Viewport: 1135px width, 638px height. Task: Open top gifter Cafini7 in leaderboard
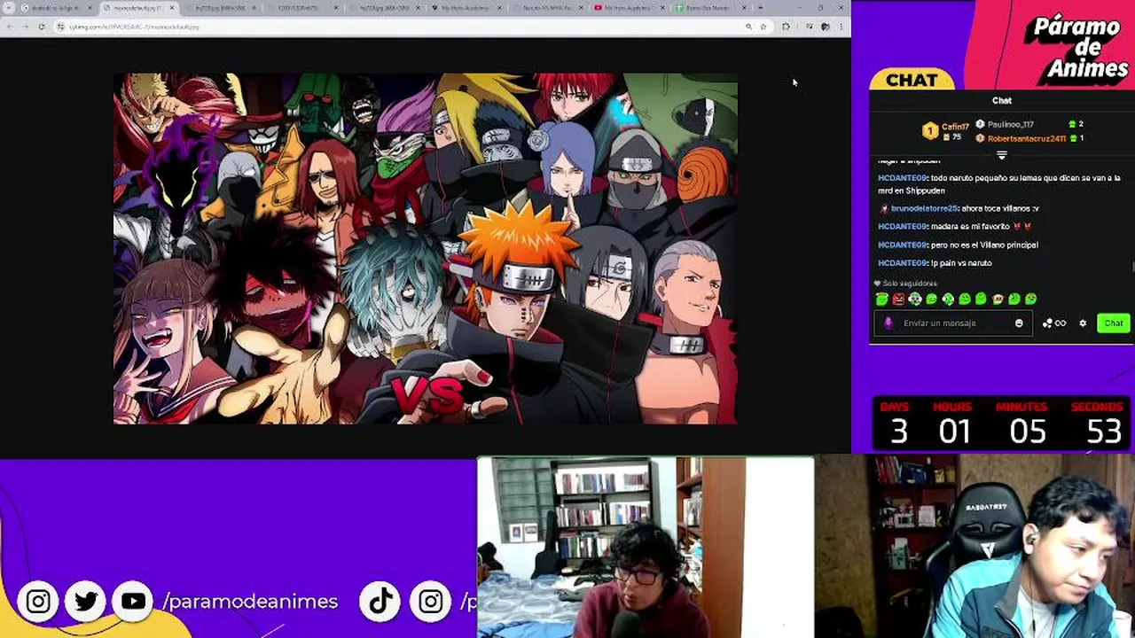pyautogui.click(x=955, y=127)
